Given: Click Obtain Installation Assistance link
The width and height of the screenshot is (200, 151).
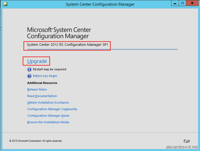Looking at the screenshot, I should pyautogui.click(x=48, y=102).
